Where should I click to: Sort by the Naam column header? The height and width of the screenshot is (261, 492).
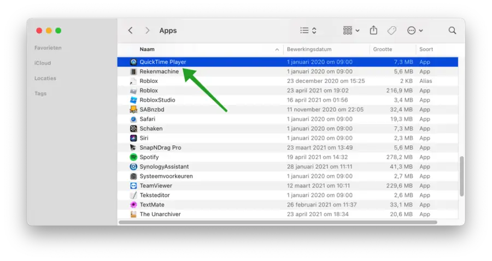coord(147,49)
